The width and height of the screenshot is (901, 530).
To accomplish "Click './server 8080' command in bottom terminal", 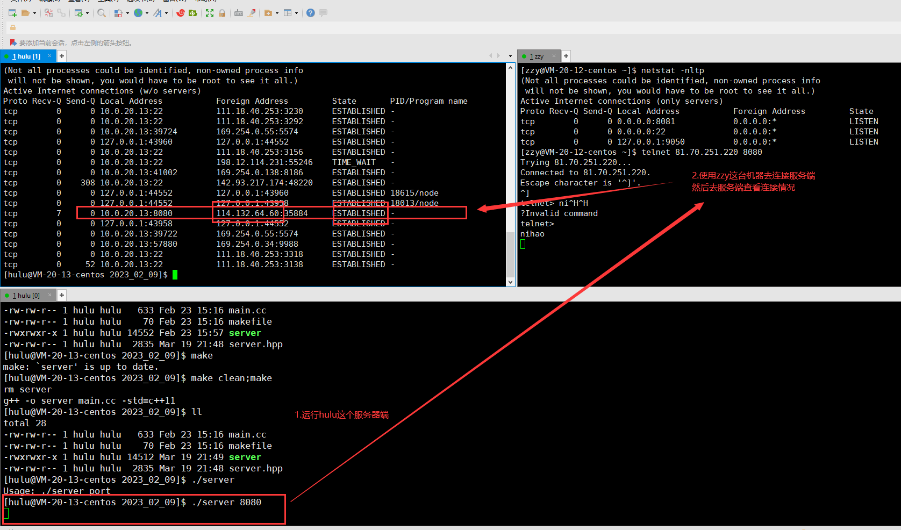I will coord(226,502).
